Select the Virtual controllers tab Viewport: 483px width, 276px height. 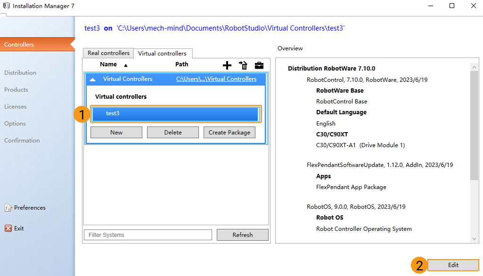tap(162, 54)
